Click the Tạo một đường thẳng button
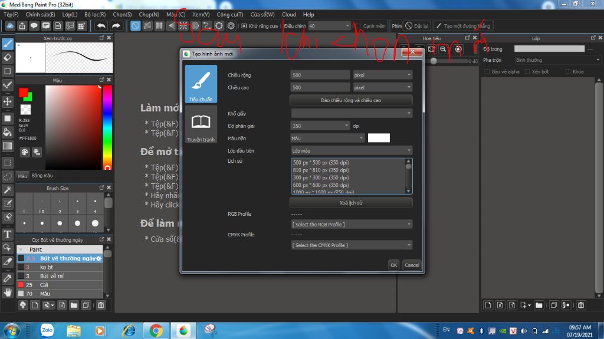The width and height of the screenshot is (604, 339). 462,26
